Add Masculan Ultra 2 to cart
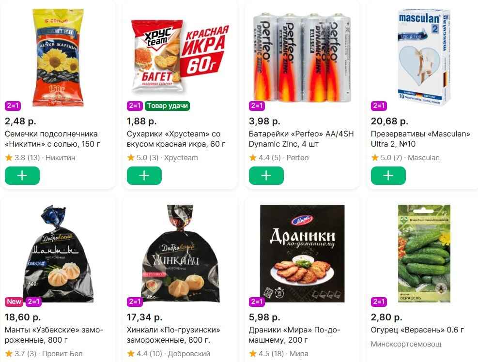Screen dimensions: 478x362 388,176
